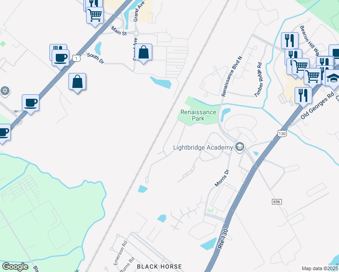
Task: Click the Renaissance Park label
Action: click(x=198, y=115)
